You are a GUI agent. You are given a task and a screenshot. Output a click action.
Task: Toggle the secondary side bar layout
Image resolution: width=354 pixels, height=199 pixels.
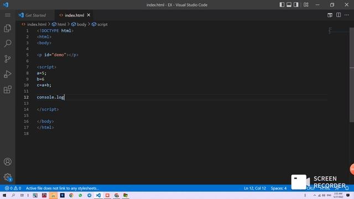coord(296,5)
